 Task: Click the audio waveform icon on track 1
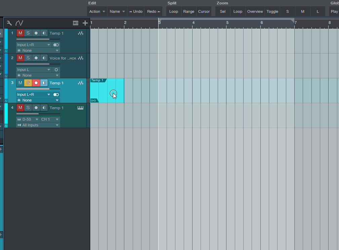81,33
